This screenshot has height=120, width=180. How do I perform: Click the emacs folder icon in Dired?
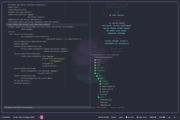(99, 78)
